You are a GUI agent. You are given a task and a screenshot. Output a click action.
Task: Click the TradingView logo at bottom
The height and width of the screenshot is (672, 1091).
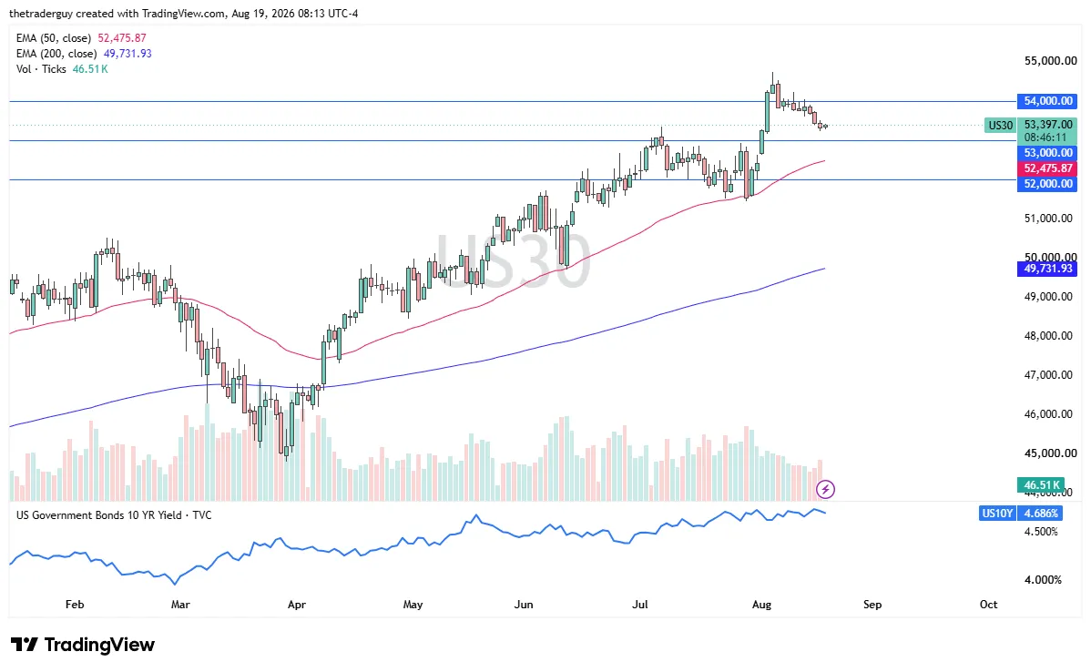[83, 645]
